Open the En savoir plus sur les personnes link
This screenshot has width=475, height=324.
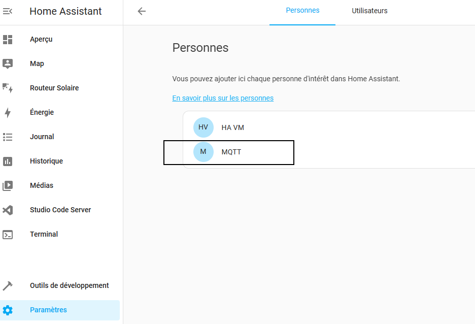point(223,98)
